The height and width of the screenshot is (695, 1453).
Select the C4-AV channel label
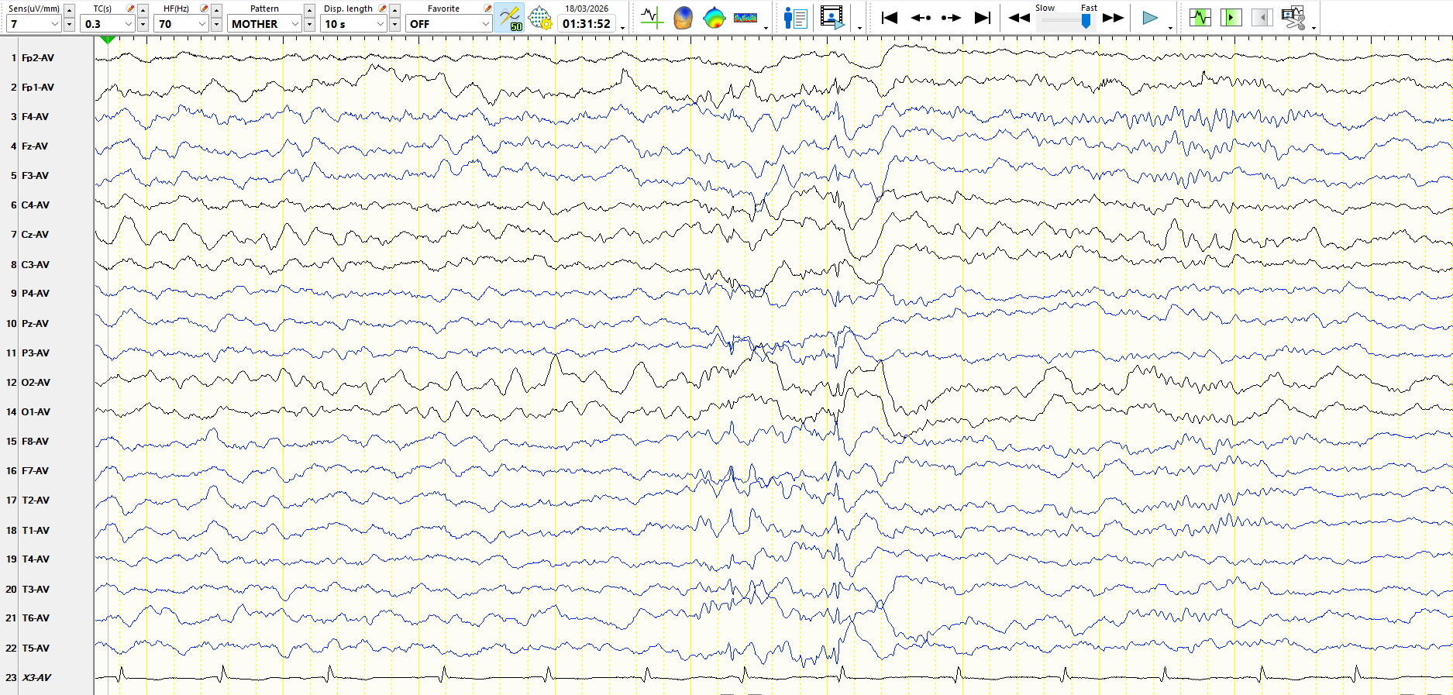[35, 205]
